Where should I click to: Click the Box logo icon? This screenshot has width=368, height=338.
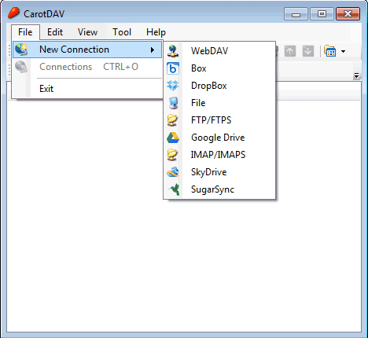click(173, 68)
